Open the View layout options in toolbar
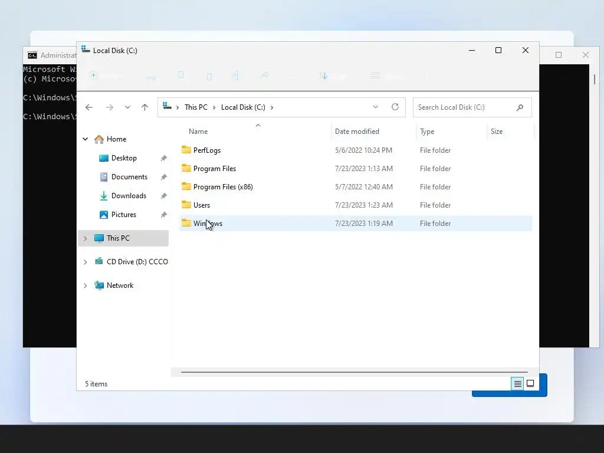Screen dimensions: 604x453 click(x=387, y=76)
